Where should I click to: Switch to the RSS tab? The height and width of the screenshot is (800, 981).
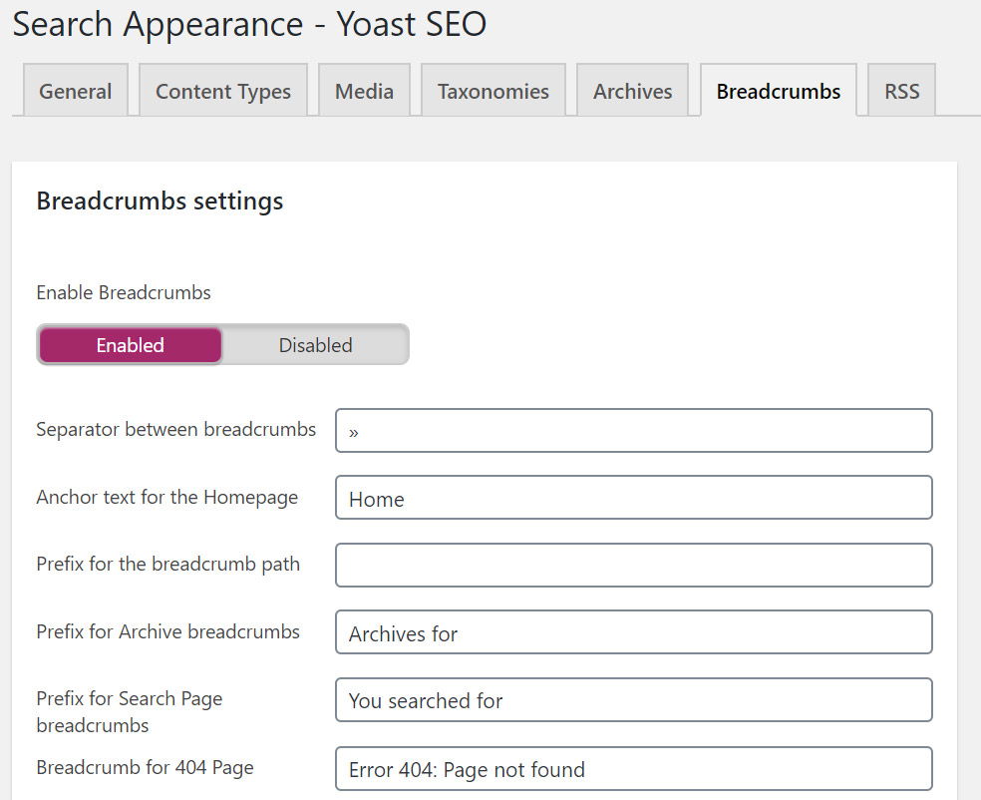pyautogui.click(x=901, y=91)
